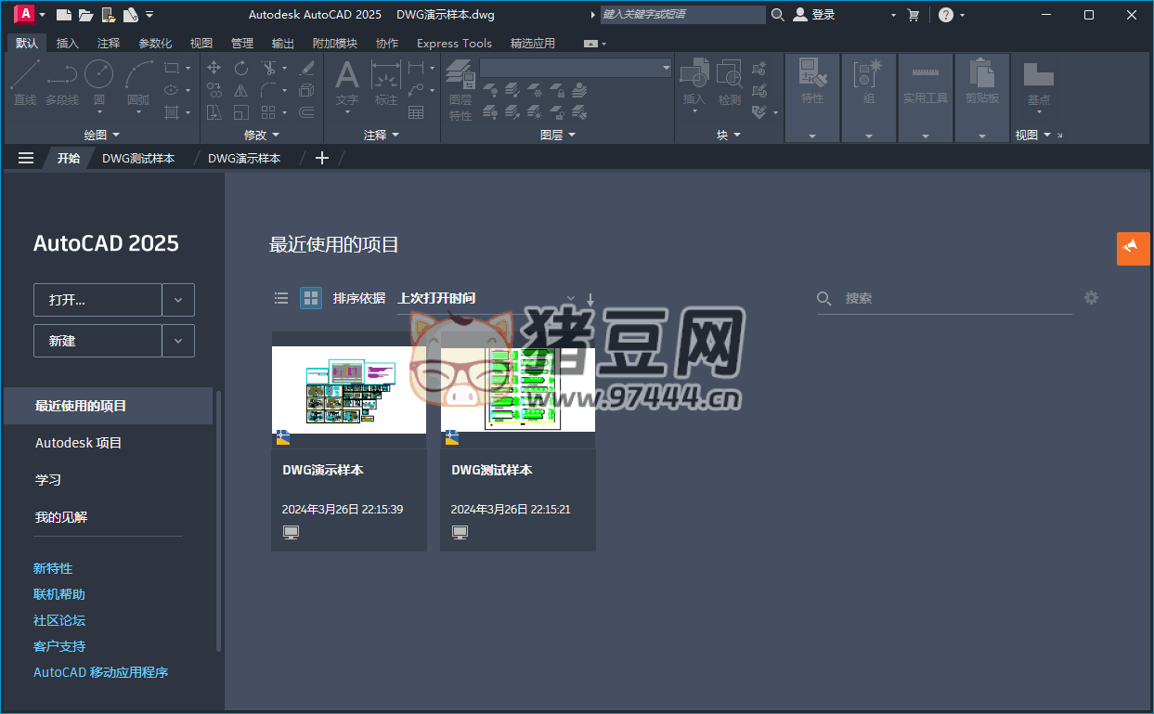Open the DWG演示样本 drawing thumbnail
Viewport: 1154px width, 714px height.
coord(349,390)
